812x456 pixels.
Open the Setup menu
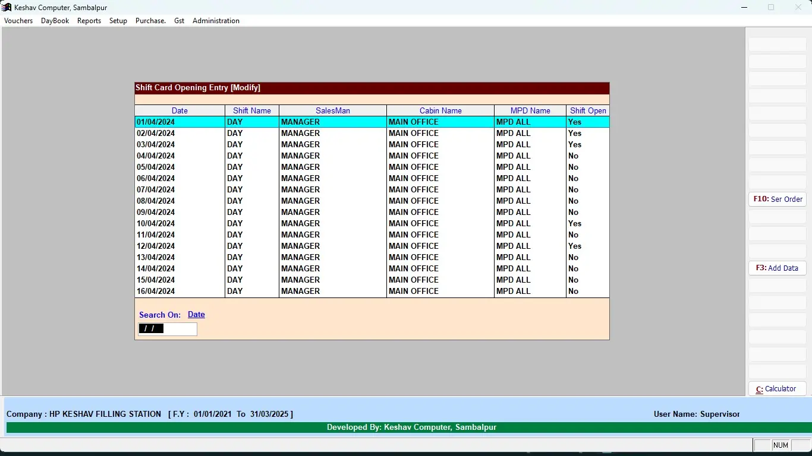pos(118,21)
